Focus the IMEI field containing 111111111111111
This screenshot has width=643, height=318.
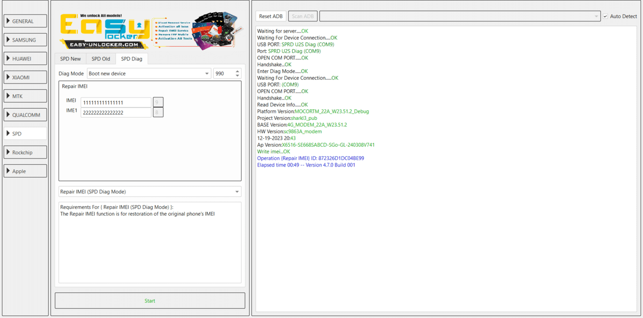[x=116, y=102]
